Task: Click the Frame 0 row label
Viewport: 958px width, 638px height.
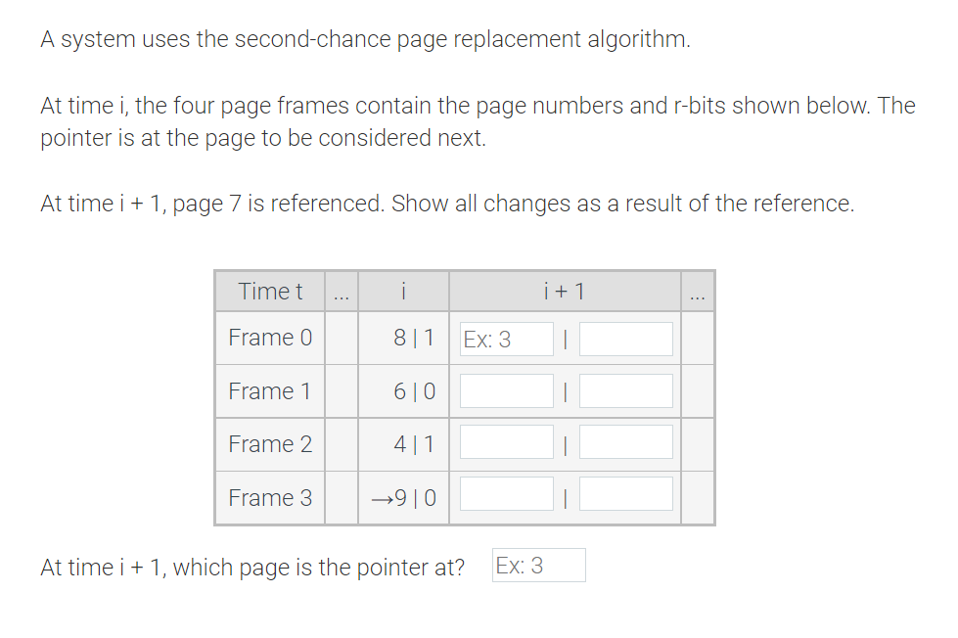Action: click(269, 338)
